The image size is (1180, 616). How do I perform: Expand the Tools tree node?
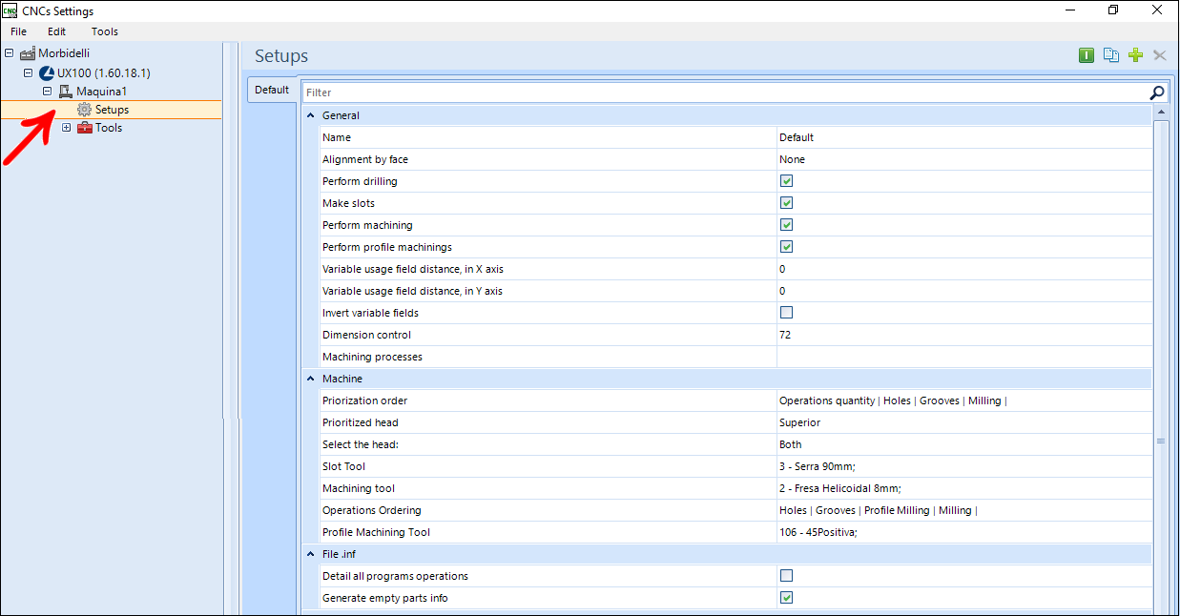click(67, 128)
